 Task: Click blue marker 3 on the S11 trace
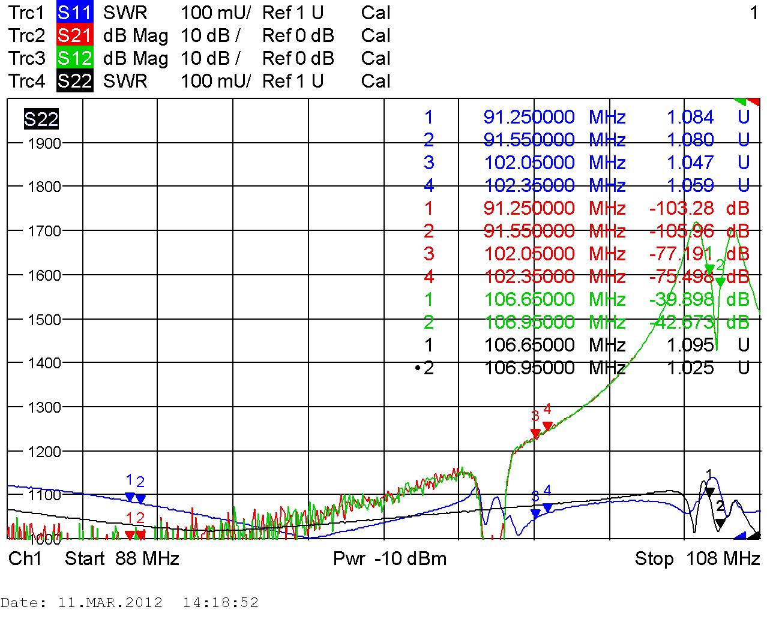click(x=536, y=513)
